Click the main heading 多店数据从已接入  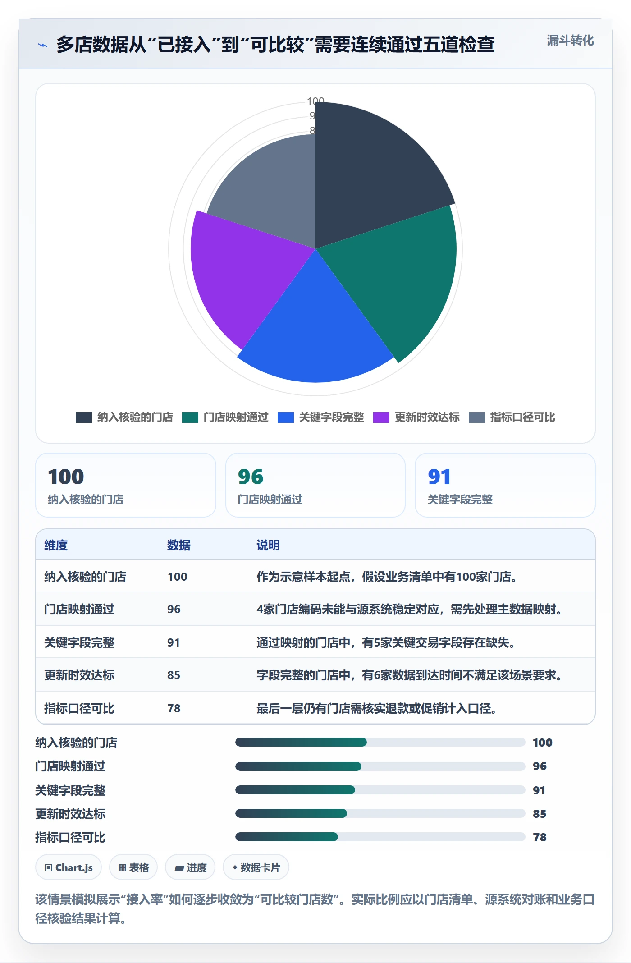click(275, 44)
